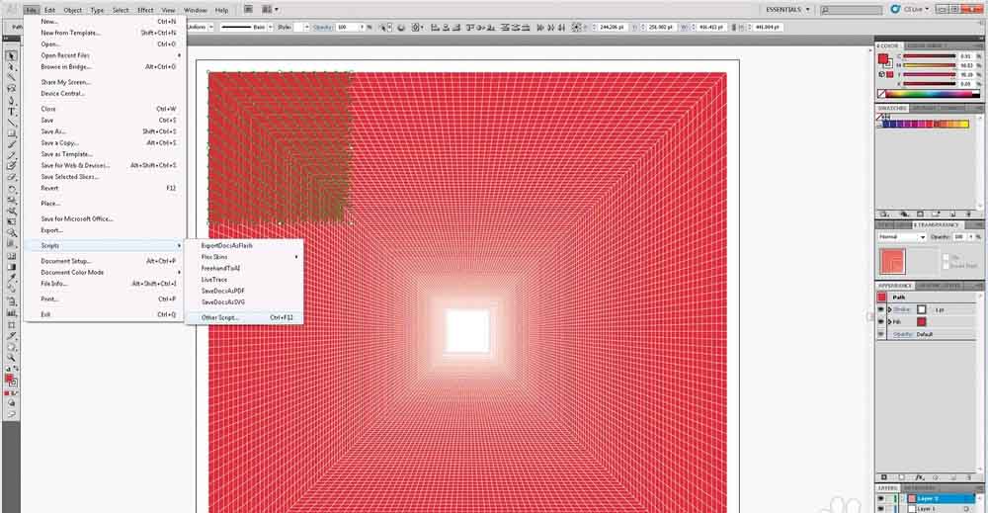Select the Hand tool

(11, 347)
